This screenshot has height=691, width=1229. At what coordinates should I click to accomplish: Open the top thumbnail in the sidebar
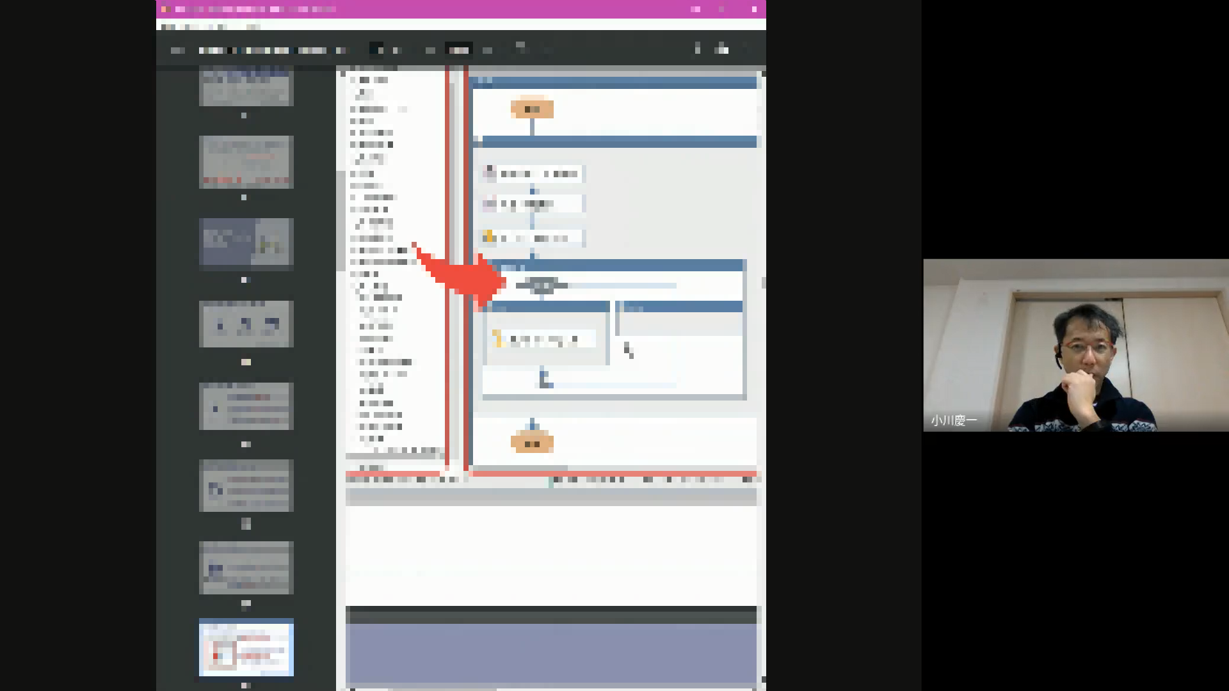click(x=246, y=86)
